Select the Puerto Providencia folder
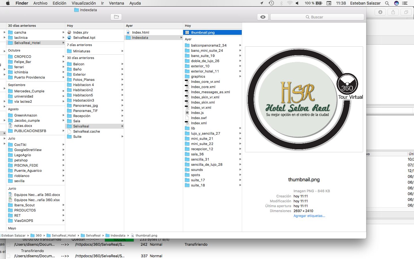Viewport: 414px width, 259px height. pyautogui.click(x=35, y=77)
